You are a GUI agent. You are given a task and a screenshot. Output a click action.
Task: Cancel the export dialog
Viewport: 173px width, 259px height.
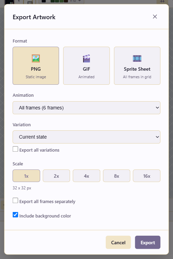coord(118,242)
